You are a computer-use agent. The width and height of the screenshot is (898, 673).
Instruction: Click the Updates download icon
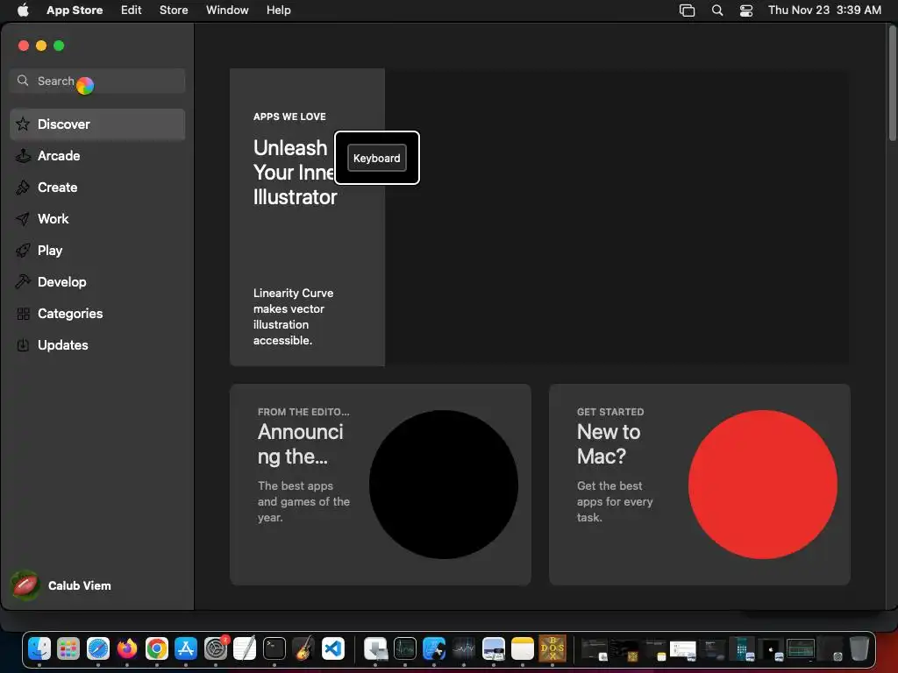click(23, 345)
